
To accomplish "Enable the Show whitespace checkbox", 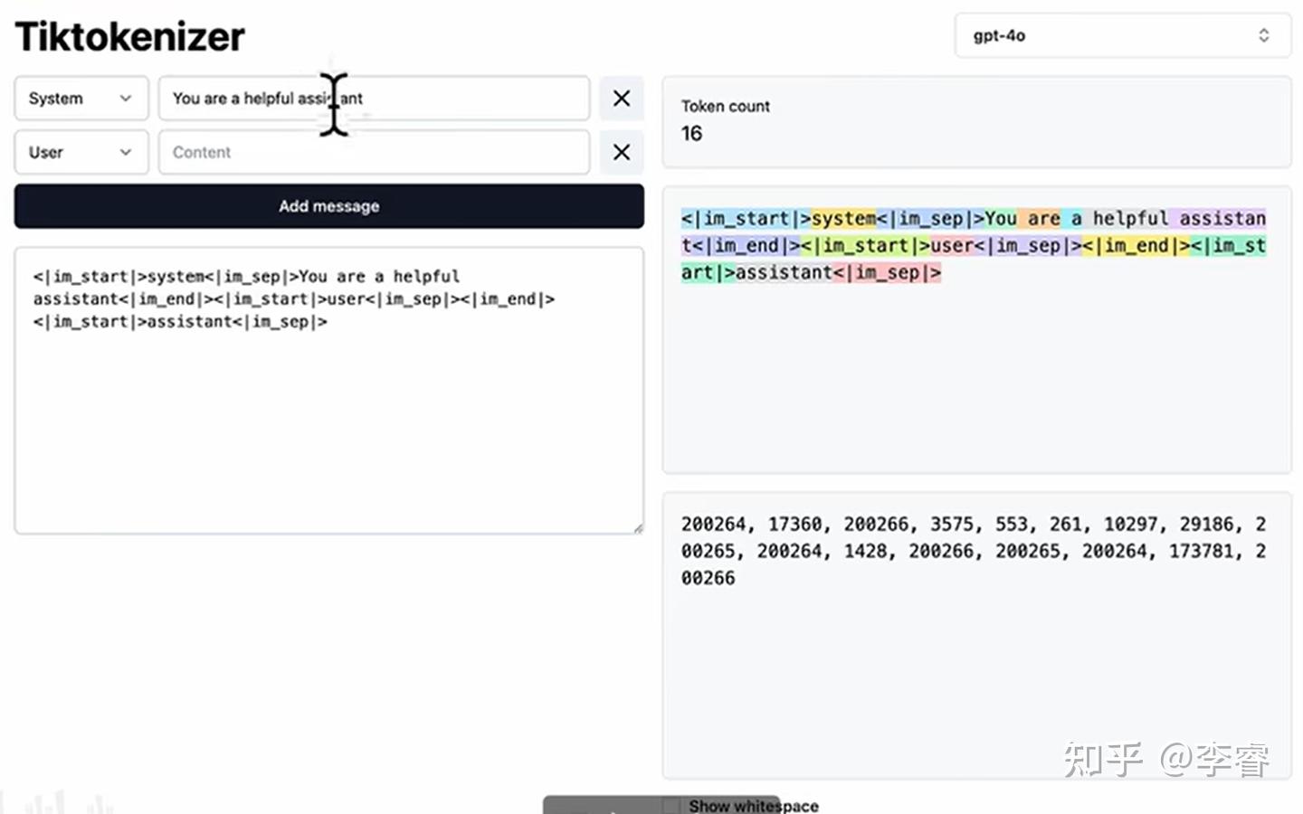I will (671, 806).
